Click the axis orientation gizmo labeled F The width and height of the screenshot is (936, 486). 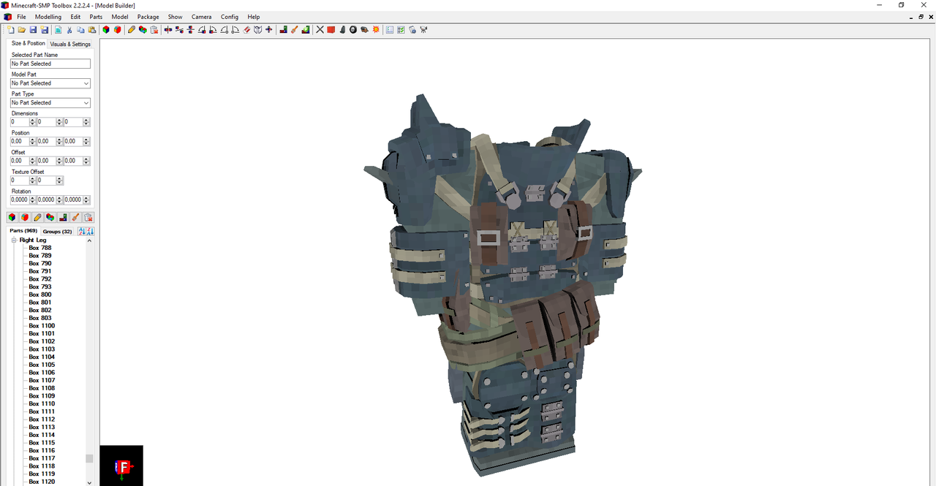pyautogui.click(x=121, y=466)
